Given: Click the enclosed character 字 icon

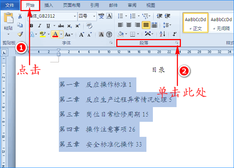Looking at the screenshot, I should click(x=109, y=34).
